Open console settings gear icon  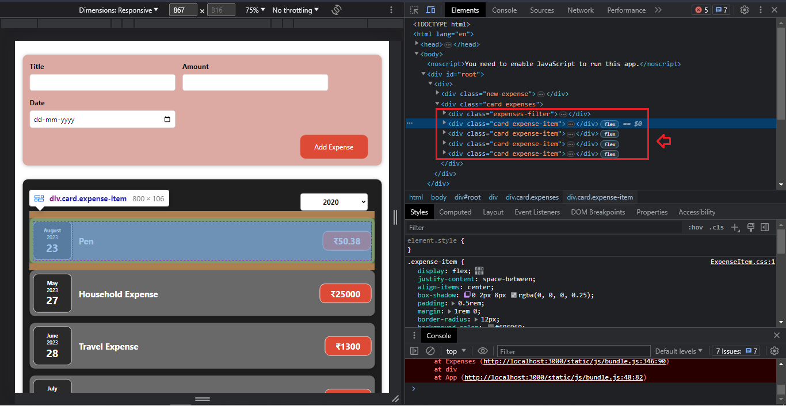coord(774,351)
